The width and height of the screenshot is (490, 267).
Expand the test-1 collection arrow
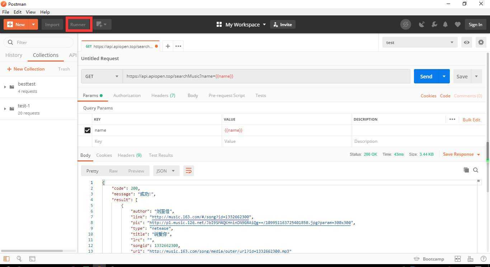[5, 108]
